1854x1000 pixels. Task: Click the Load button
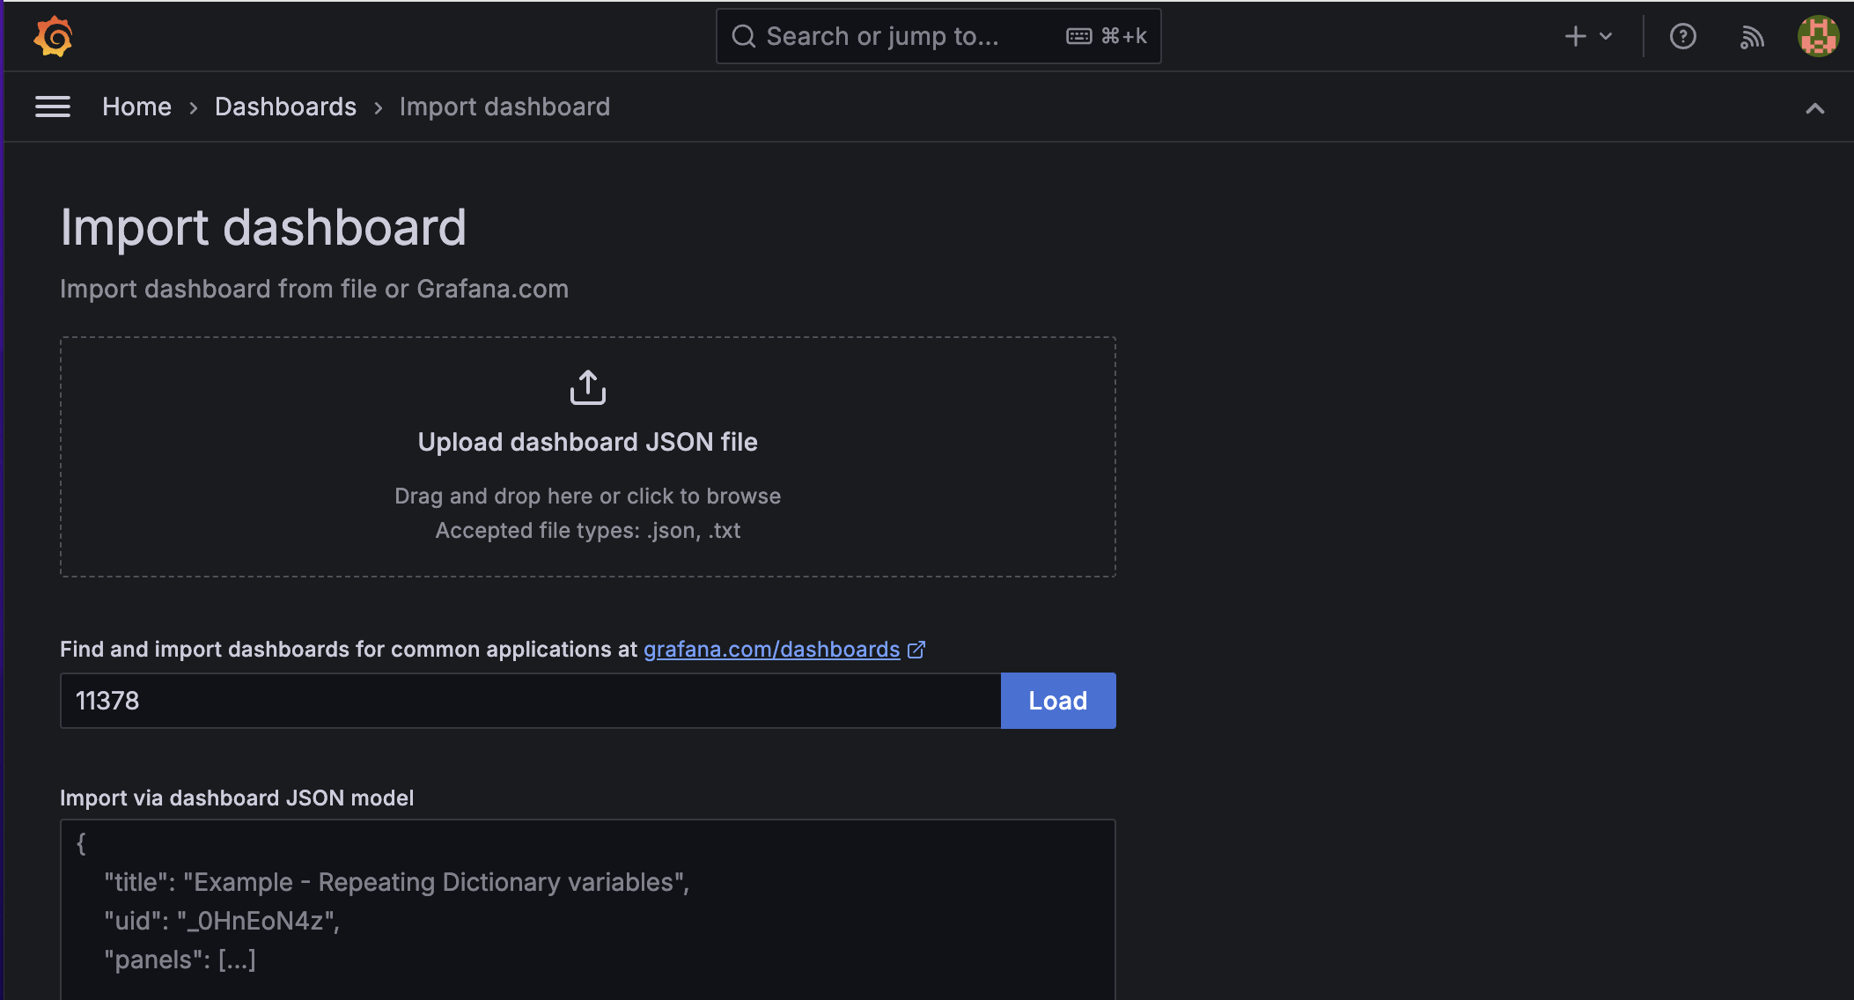click(1058, 701)
